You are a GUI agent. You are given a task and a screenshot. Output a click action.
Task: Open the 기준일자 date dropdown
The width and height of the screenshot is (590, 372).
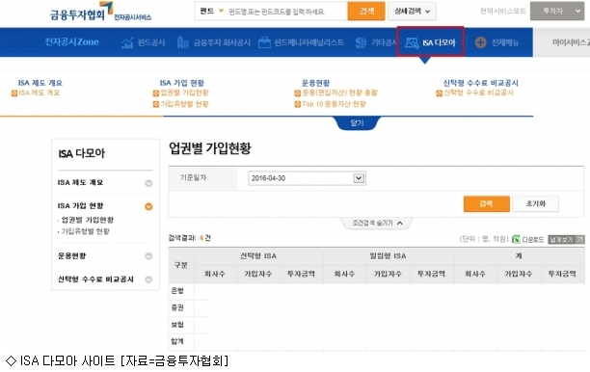click(307, 178)
